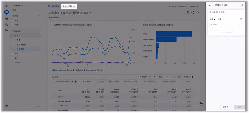The image size is (249, 113).
Task: Open the dropdown arrow next to report title
Action: tap(94, 13)
